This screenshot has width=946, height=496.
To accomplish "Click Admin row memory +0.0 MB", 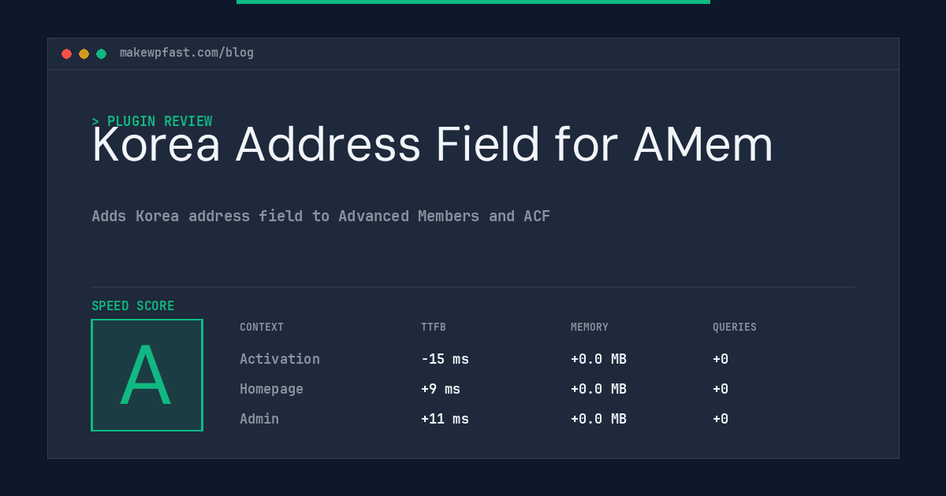I will click(598, 419).
